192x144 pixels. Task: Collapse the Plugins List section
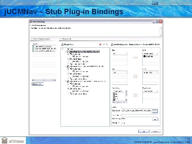(61, 39)
